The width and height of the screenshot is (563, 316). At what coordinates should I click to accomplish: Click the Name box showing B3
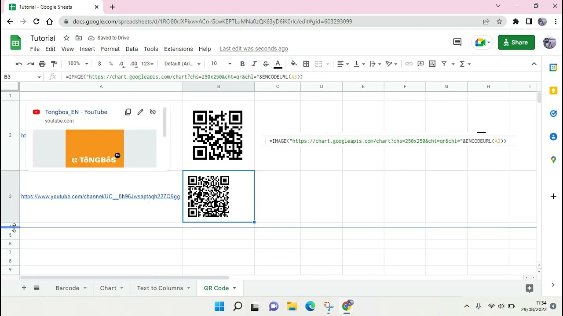tap(22, 77)
